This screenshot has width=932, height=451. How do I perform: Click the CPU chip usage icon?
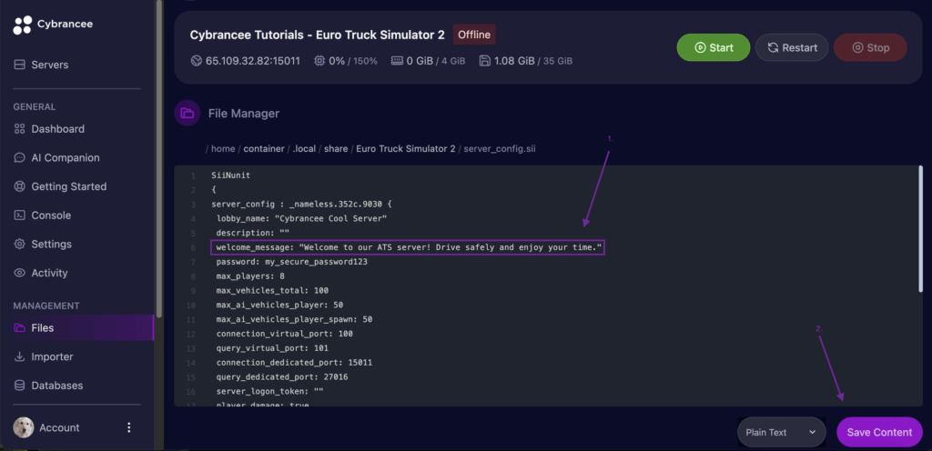pyautogui.click(x=319, y=61)
